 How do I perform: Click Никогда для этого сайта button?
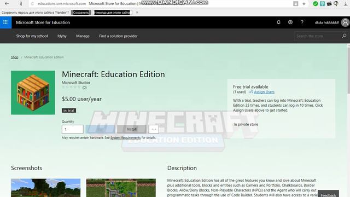click(x=112, y=13)
